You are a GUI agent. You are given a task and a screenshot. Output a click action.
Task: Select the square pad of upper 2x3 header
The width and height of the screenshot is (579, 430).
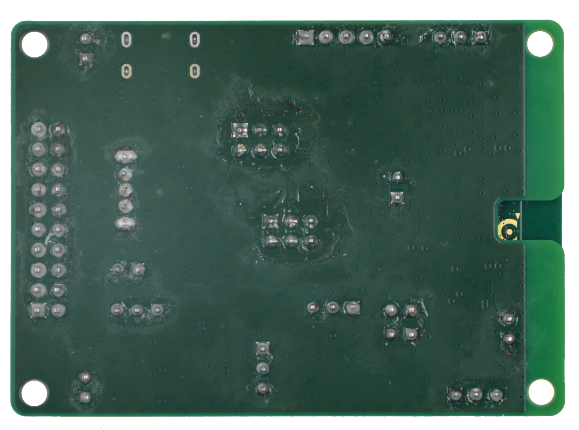click(x=240, y=130)
